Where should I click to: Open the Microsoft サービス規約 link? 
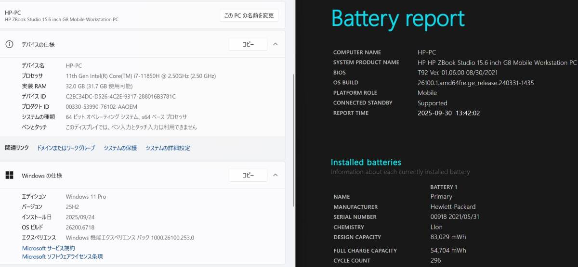49,248
